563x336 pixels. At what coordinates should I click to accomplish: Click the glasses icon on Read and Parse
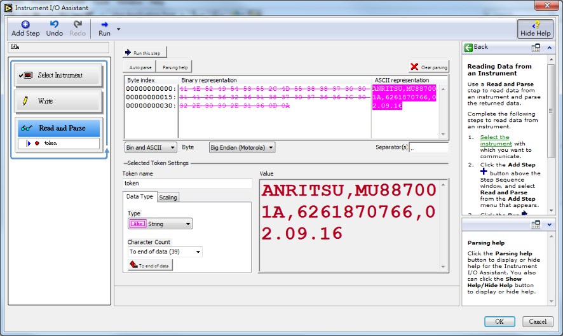point(27,128)
